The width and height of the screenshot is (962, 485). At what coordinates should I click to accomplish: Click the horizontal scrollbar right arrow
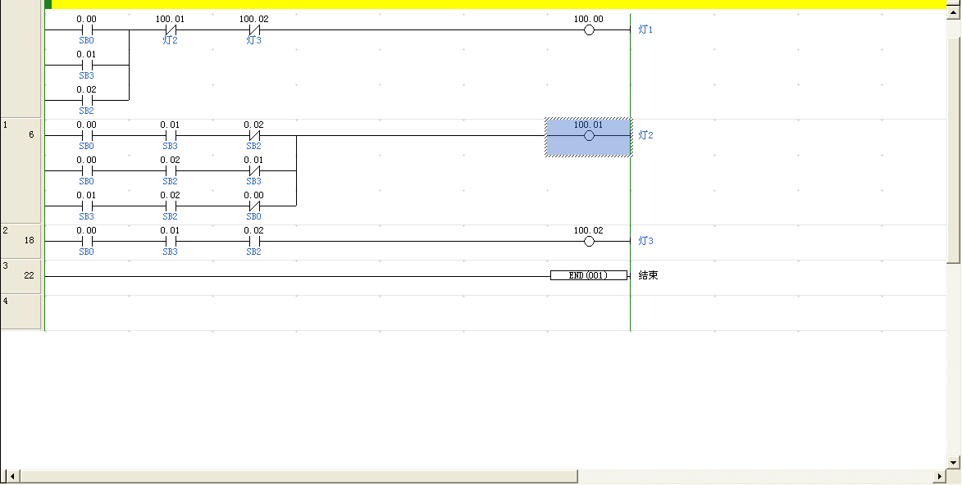point(940,476)
